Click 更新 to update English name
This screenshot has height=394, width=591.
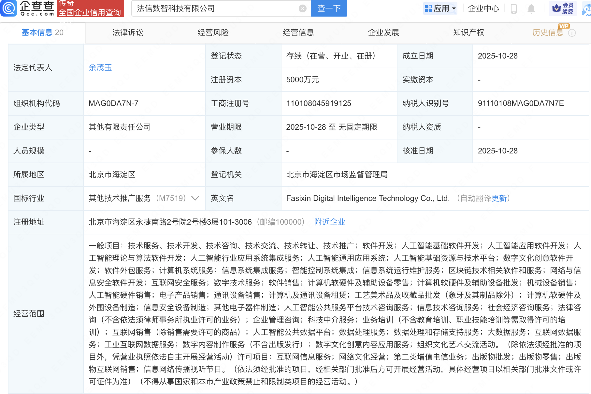499,198
